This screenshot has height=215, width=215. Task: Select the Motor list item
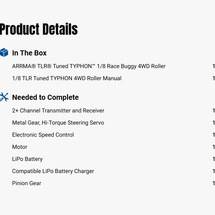click(x=20, y=147)
